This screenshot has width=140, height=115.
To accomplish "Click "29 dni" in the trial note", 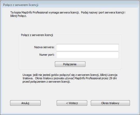I will pyautogui.click(x=113, y=78).
